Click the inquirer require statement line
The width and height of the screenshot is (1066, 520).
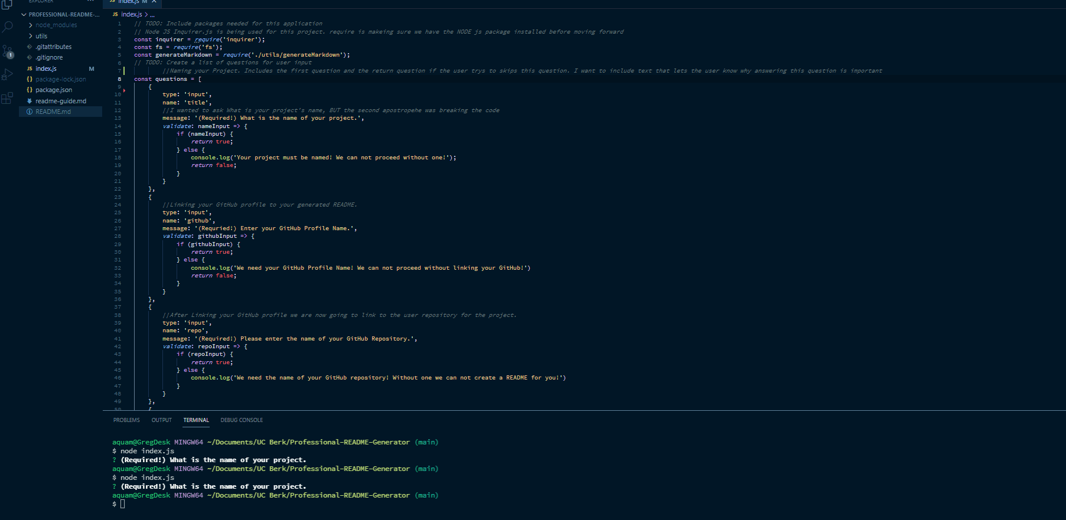(200, 40)
